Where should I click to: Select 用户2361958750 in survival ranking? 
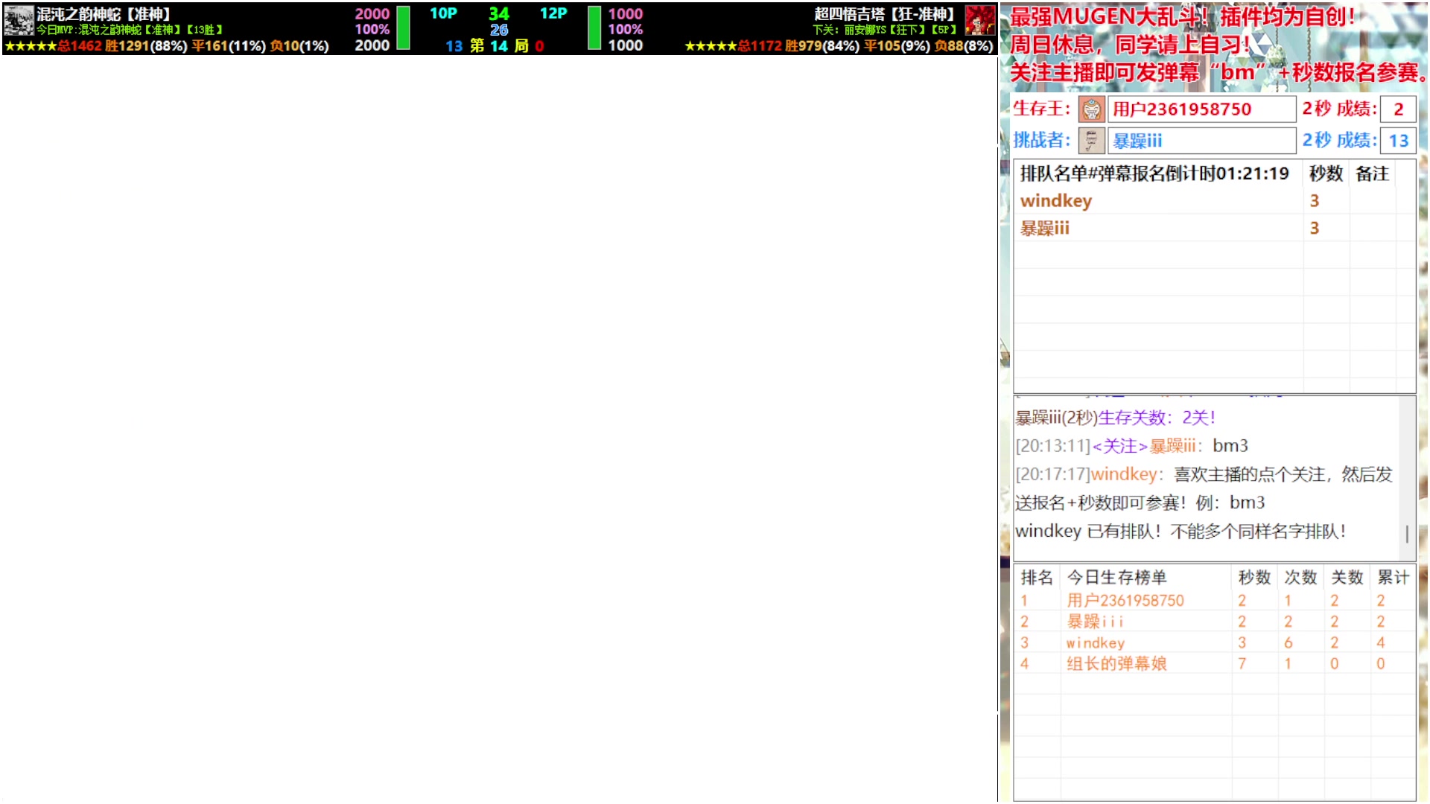coord(1214,601)
